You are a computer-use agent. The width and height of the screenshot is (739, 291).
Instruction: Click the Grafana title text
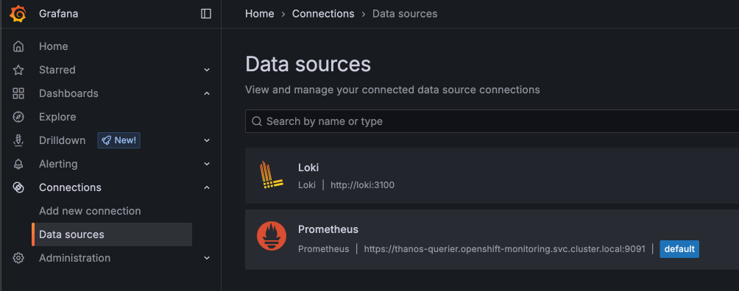(x=58, y=14)
